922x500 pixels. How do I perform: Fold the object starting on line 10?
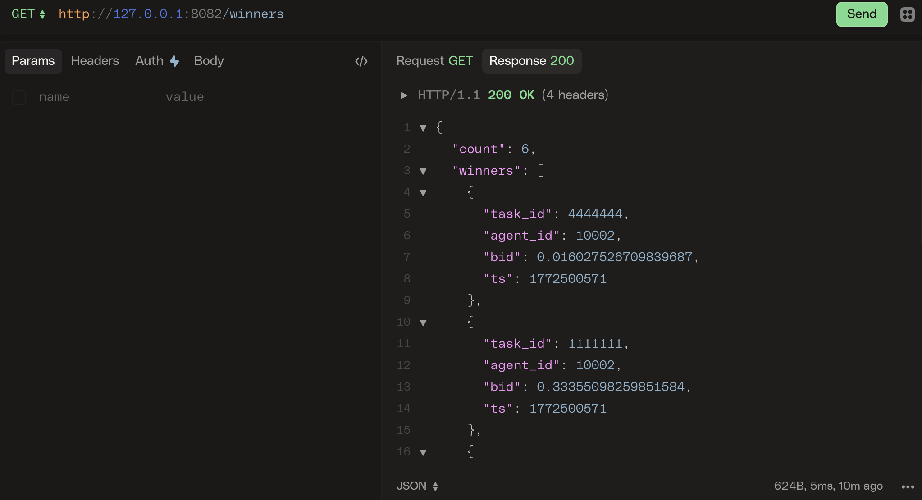click(423, 323)
